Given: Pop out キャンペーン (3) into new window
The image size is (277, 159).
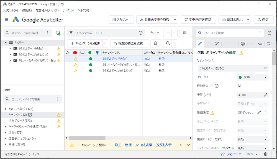Looking at the screenshot, I should (30, 115).
